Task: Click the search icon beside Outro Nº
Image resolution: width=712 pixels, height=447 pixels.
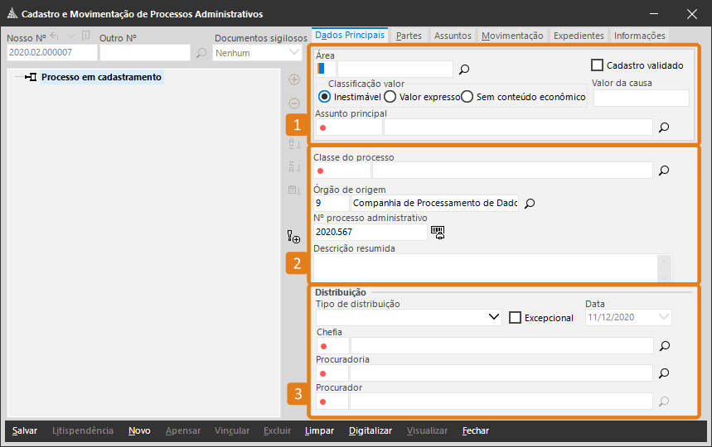Action: [x=201, y=53]
